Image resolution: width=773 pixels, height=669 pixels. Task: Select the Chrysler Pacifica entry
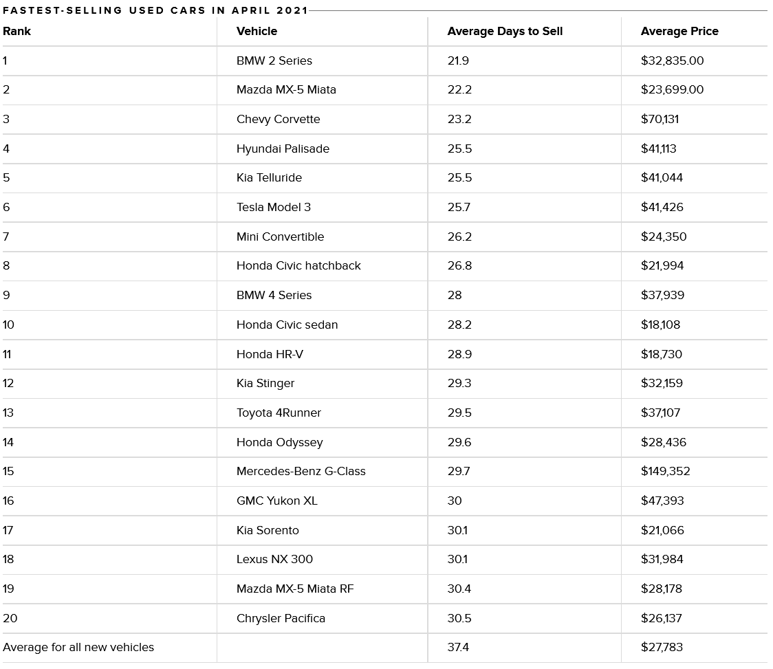(x=281, y=618)
